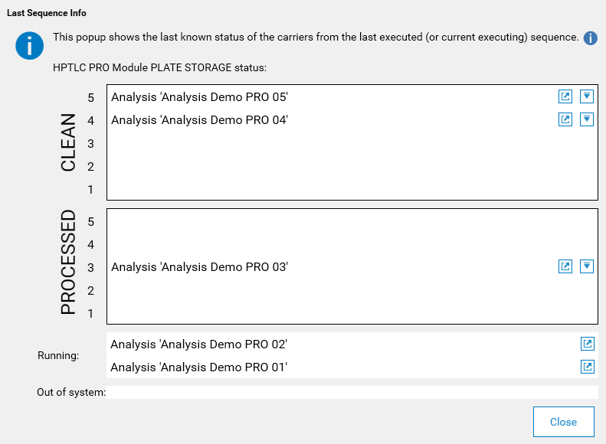The width and height of the screenshot is (606, 444).
Task: Select processed entry Analysis Demo PRO 03
Action: (352, 267)
